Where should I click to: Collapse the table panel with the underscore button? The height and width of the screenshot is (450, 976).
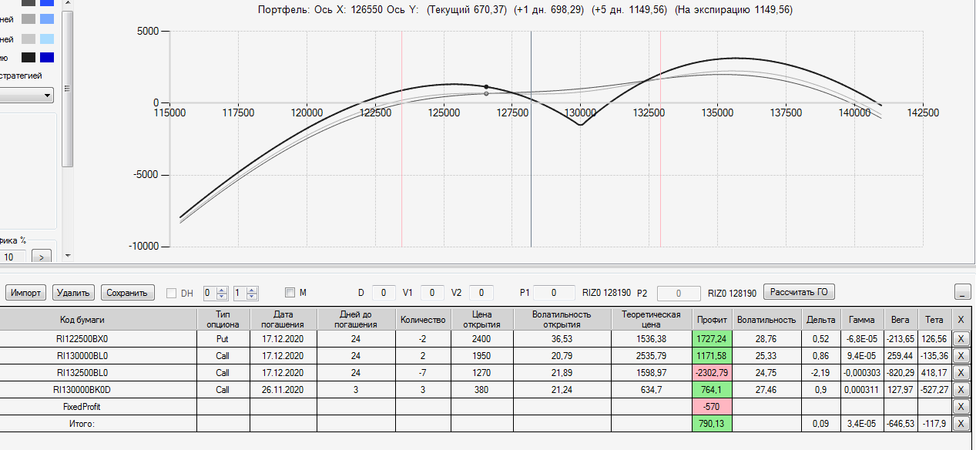[962, 292]
